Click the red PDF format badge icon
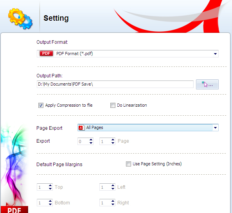 point(46,54)
